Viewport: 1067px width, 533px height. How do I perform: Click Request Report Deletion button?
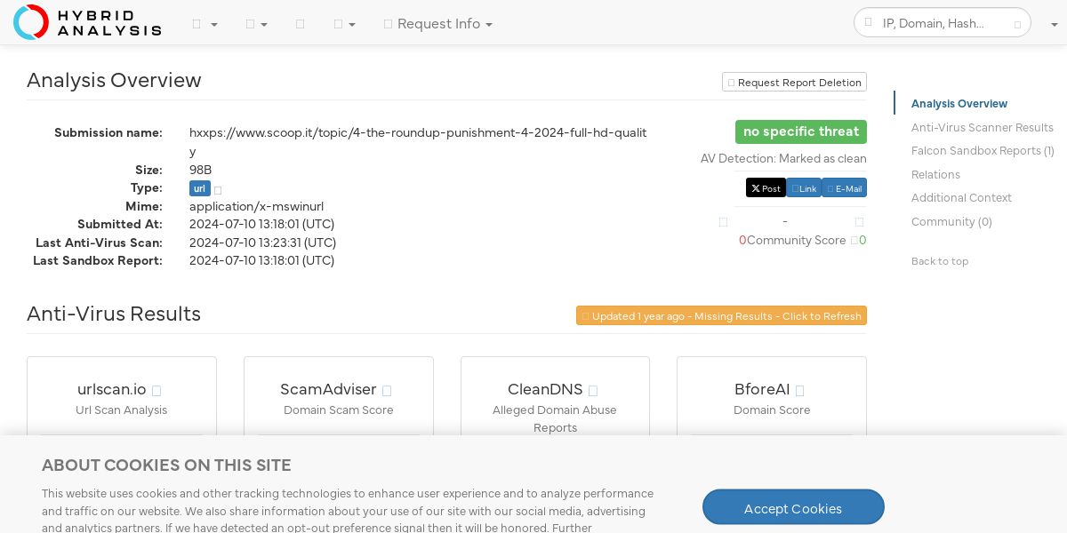(x=794, y=83)
